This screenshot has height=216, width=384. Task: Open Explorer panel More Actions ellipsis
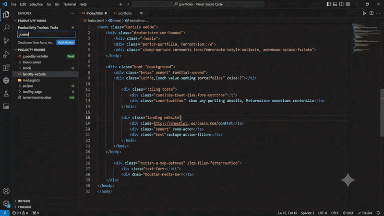pos(72,13)
